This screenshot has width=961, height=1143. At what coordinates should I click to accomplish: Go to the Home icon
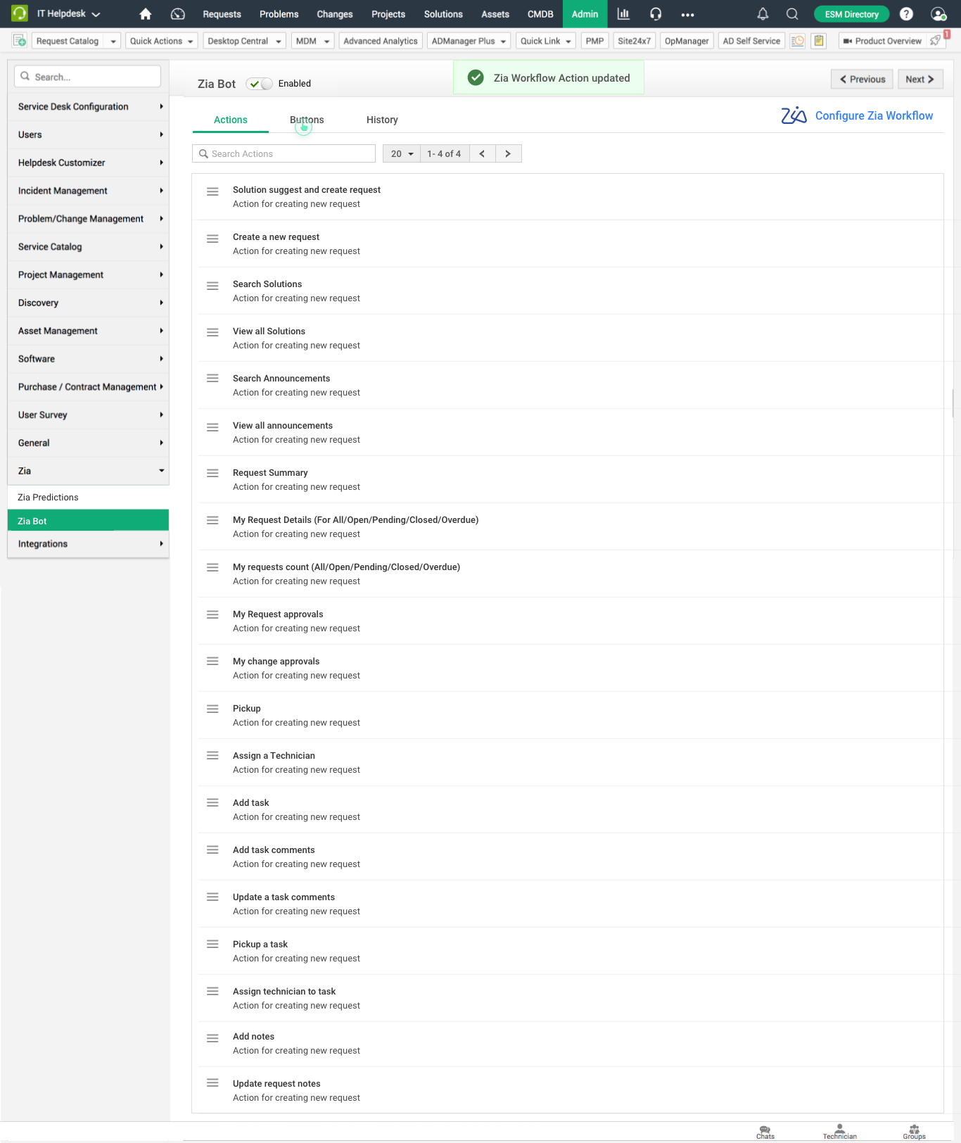click(146, 14)
